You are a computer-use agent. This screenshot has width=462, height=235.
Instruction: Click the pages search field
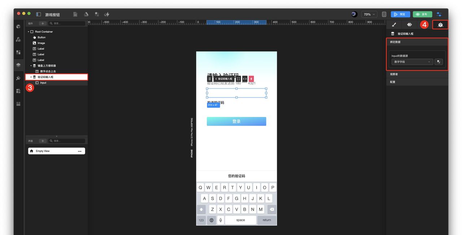[x=67, y=141]
